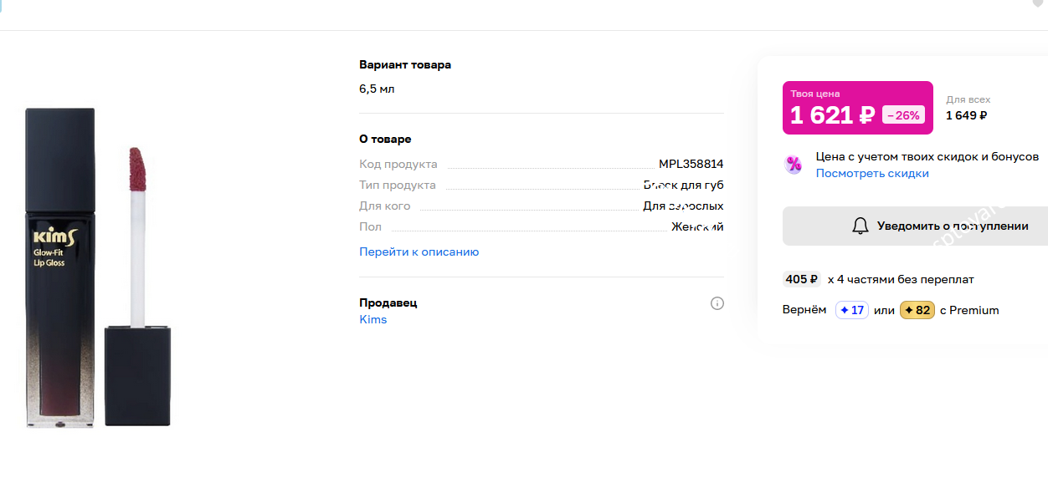
Task: Select product code MPL358814 text
Action: pyautogui.click(x=691, y=164)
